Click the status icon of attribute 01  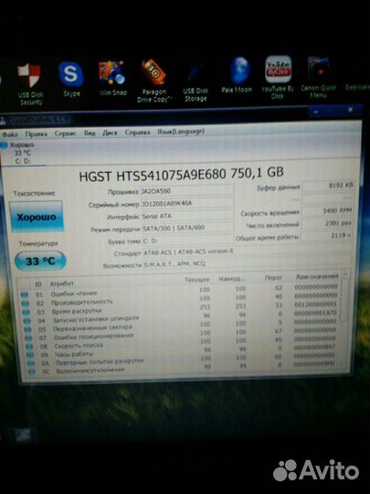pyautogui.click(x=25, y=295)
